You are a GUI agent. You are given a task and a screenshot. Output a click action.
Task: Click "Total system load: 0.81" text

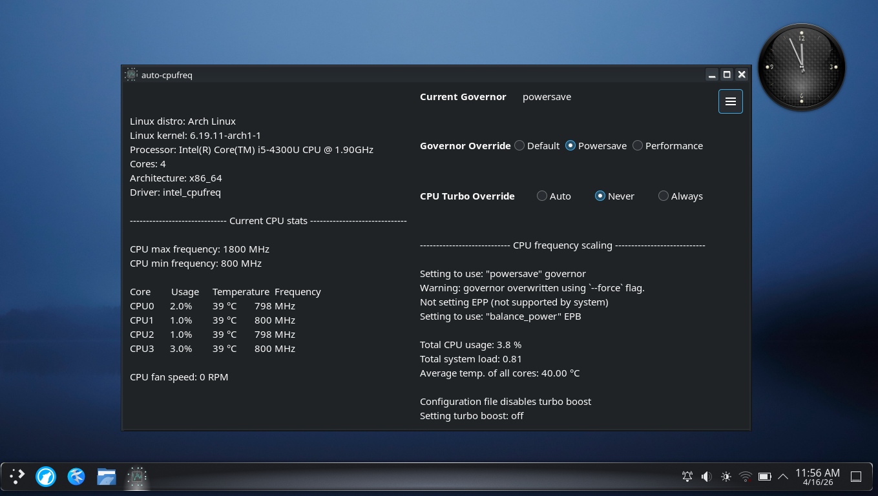click(x=471, y=359)
